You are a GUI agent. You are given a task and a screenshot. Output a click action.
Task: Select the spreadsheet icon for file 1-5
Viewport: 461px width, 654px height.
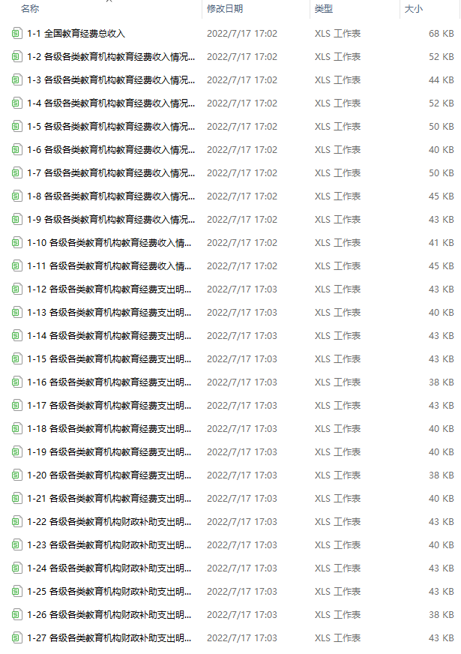(x=16, y=127)
